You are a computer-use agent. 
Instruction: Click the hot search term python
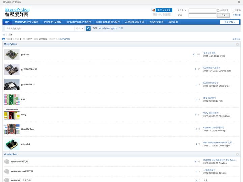(114, 28)
